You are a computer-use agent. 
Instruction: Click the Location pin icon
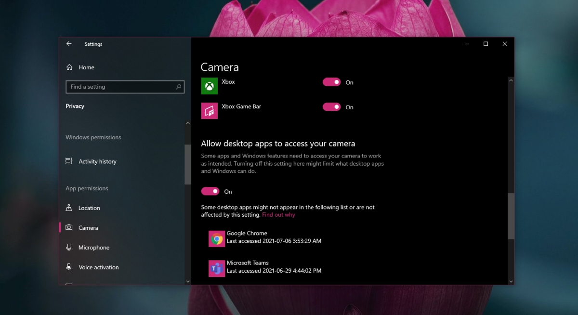69,208
